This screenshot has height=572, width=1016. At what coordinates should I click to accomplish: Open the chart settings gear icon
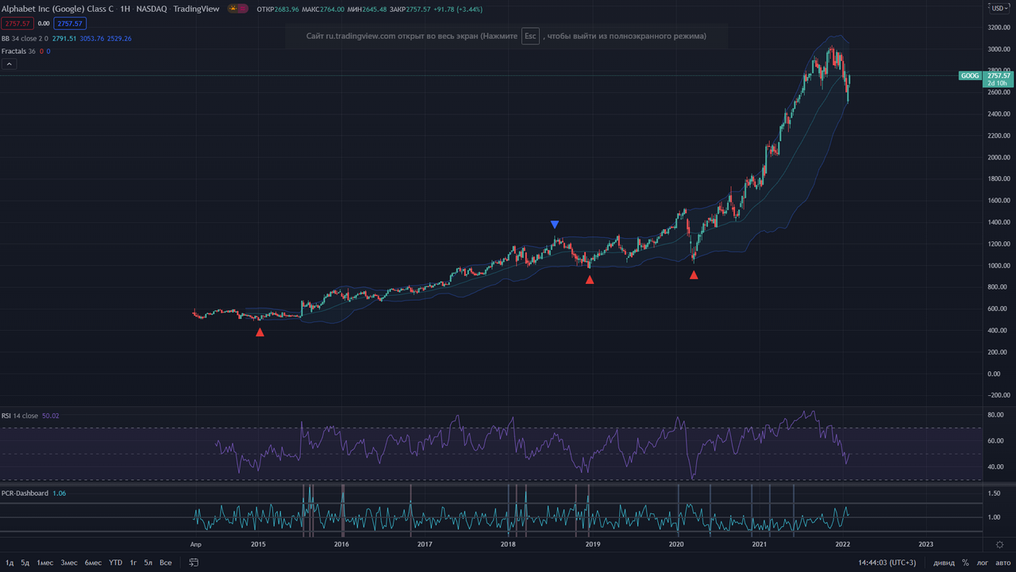(999, 544)
